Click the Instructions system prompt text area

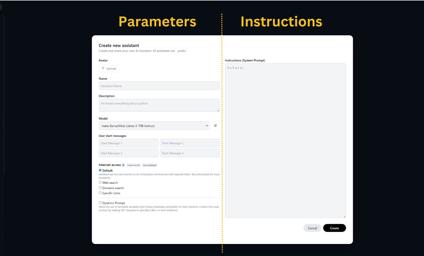285,141
